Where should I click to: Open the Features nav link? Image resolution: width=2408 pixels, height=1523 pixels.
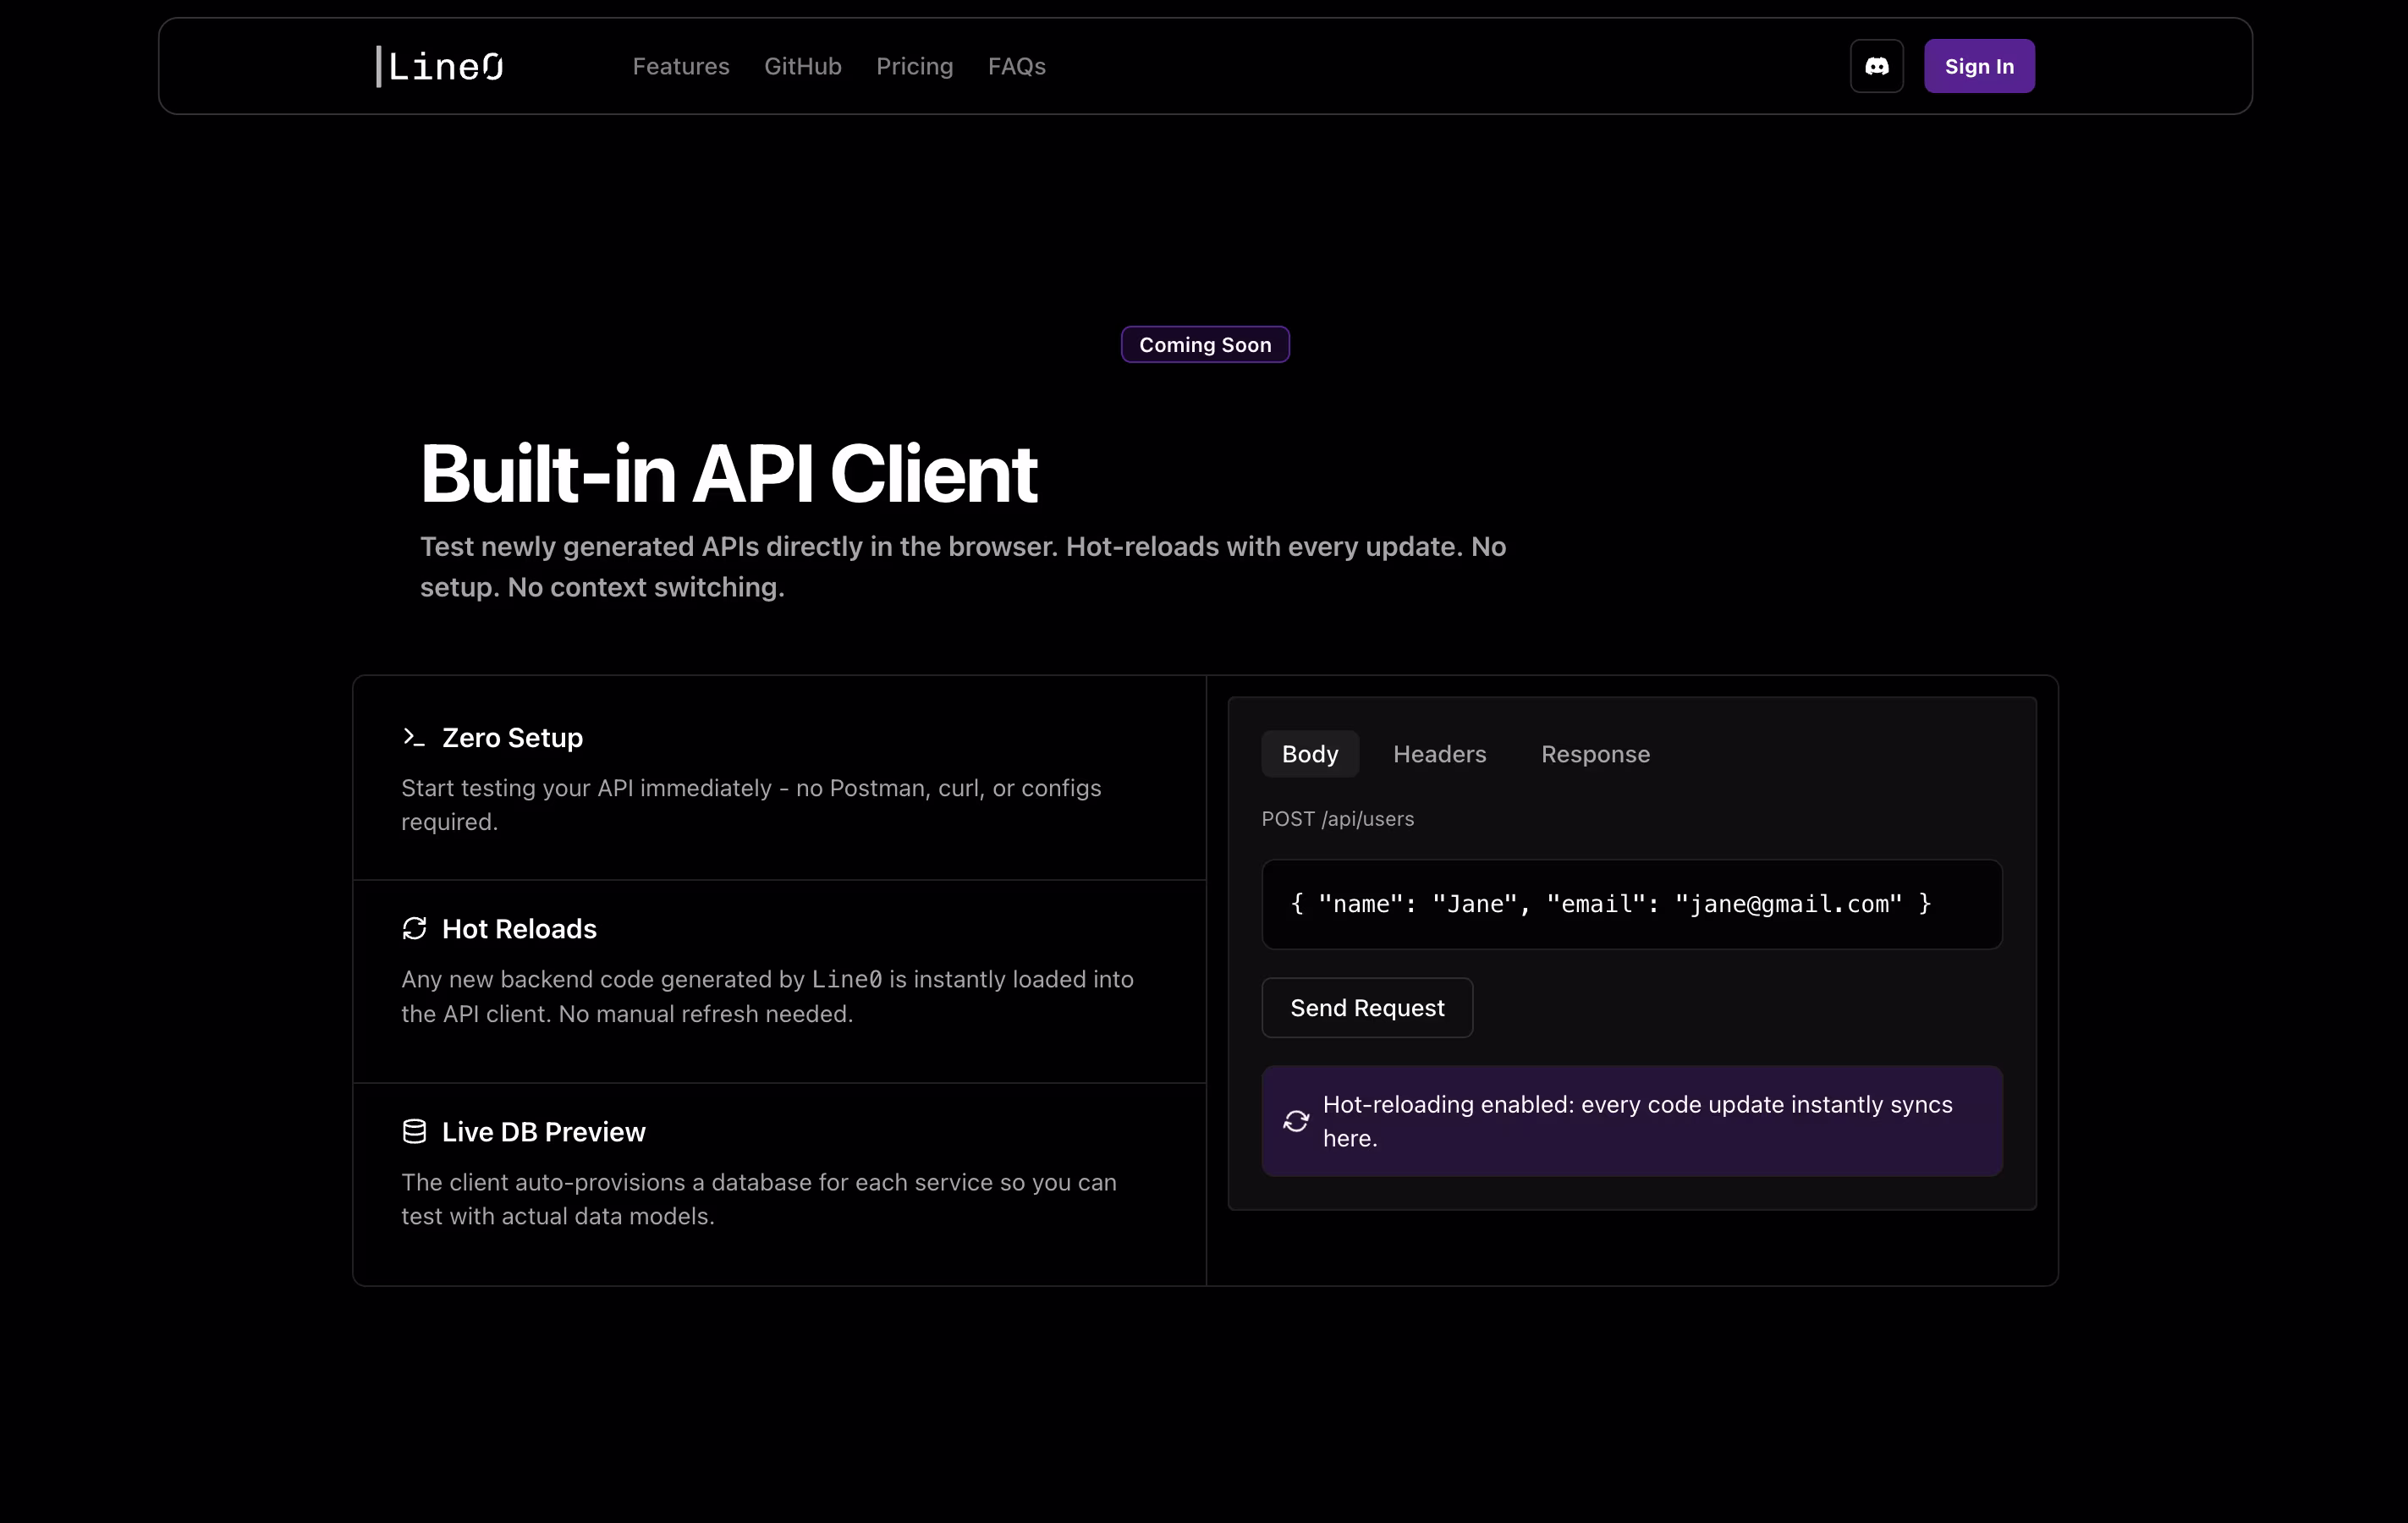pyautogui.click(x=681, y=66)
